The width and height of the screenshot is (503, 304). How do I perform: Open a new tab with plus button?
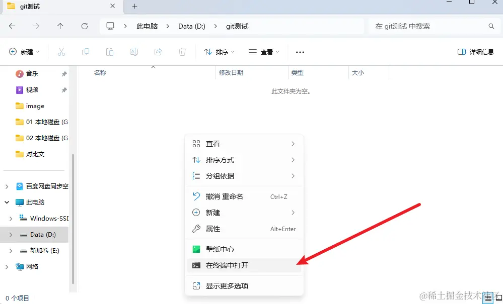[x=135, y=7]
